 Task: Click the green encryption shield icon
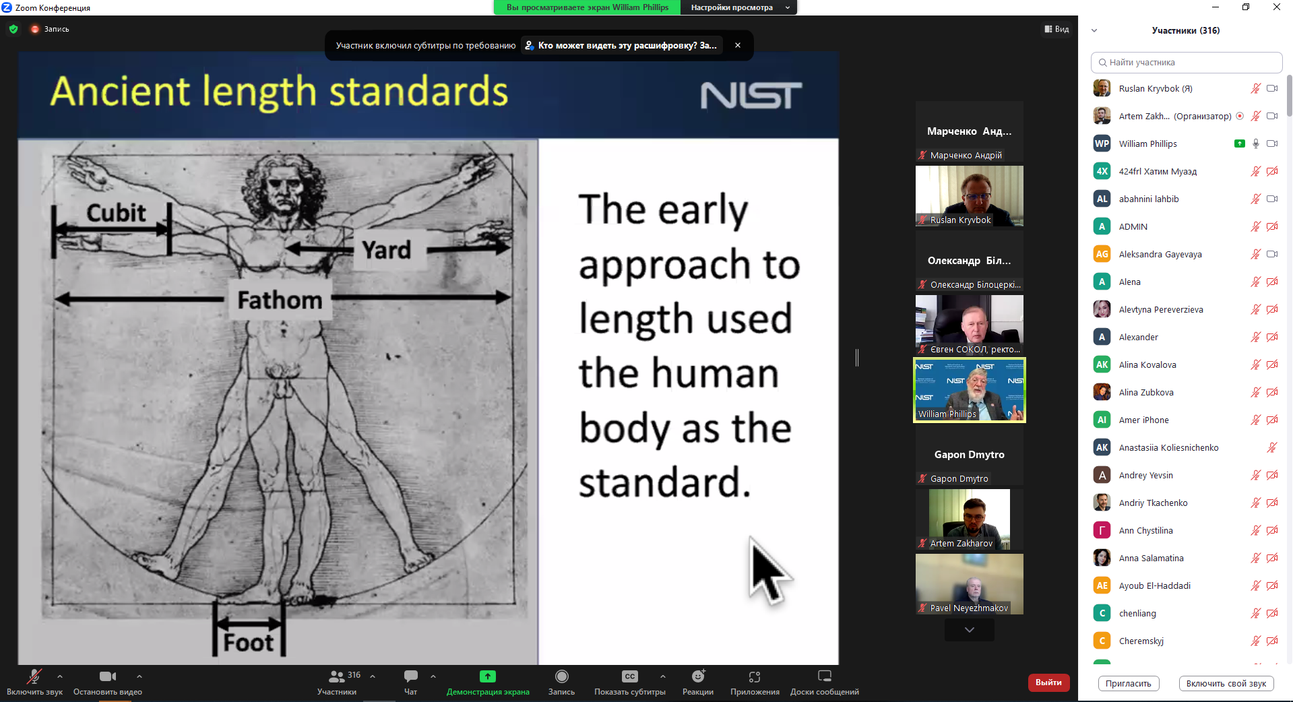(x=13, y=29)
